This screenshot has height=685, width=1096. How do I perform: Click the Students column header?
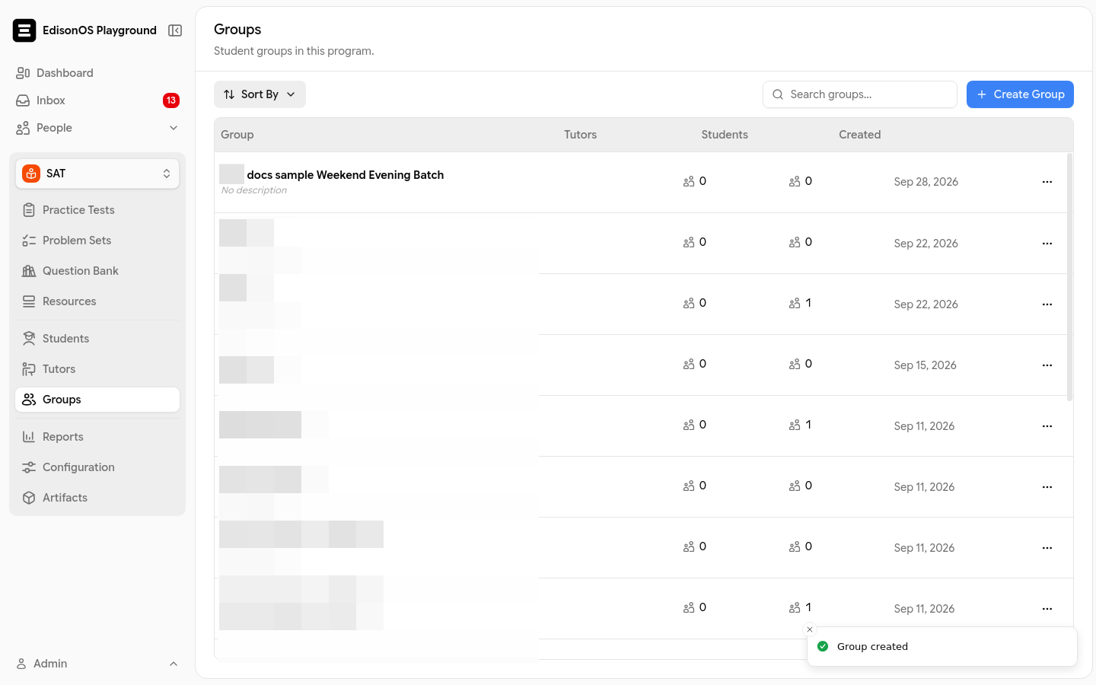pyautogui.click(x=725, y=135)
